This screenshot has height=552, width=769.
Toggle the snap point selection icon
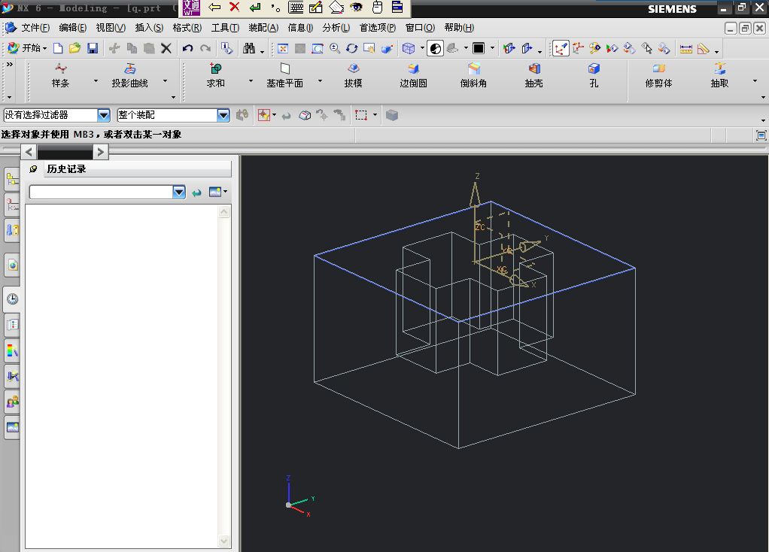click(x=264, y=115)
